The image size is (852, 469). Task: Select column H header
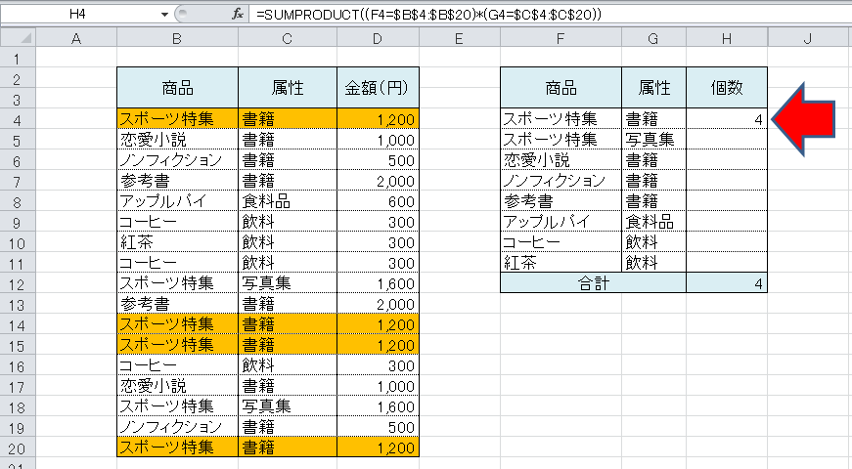[727, 38]
